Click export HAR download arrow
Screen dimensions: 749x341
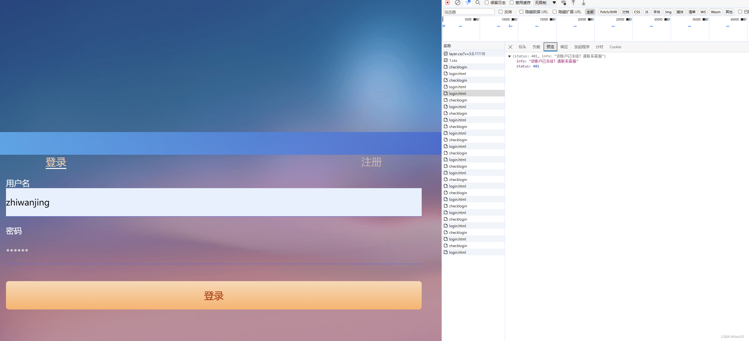tap(584, 3)
